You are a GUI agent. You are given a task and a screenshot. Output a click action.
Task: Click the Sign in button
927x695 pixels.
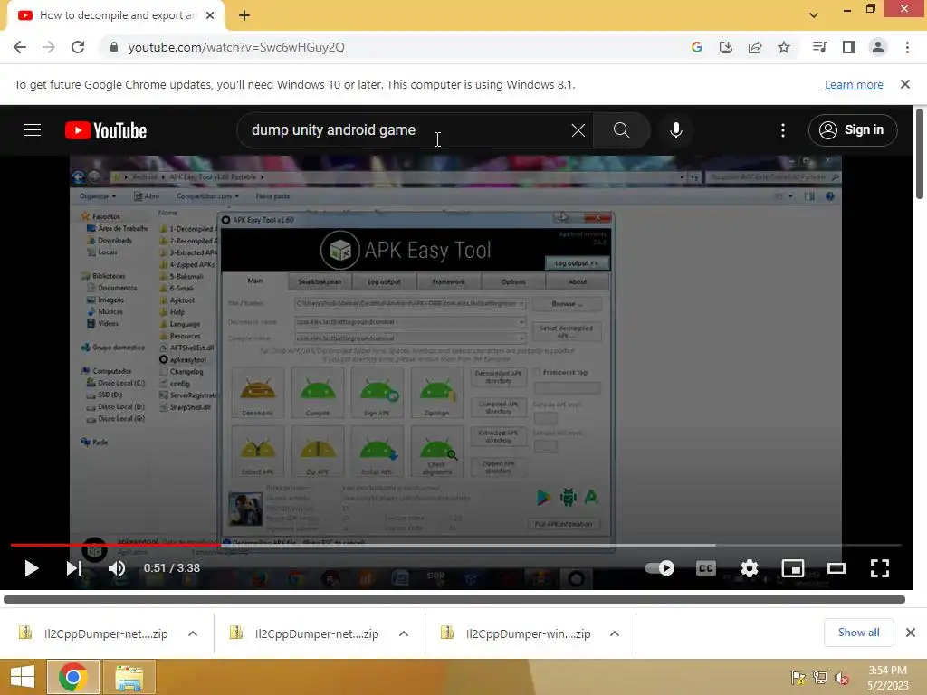click(852, 130)
